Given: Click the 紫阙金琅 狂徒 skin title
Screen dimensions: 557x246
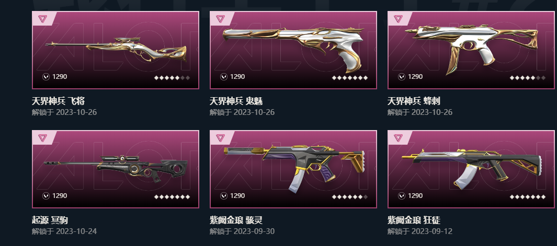Looking at the screenshot, I should click(x=414, y=220).
